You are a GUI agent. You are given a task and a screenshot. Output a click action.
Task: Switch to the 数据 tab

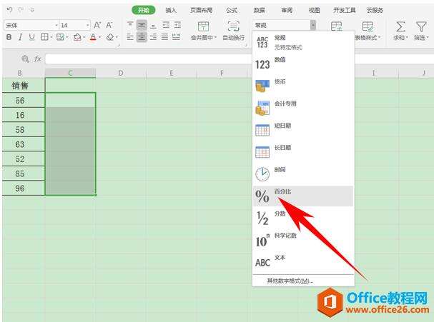tap(259, 10)
